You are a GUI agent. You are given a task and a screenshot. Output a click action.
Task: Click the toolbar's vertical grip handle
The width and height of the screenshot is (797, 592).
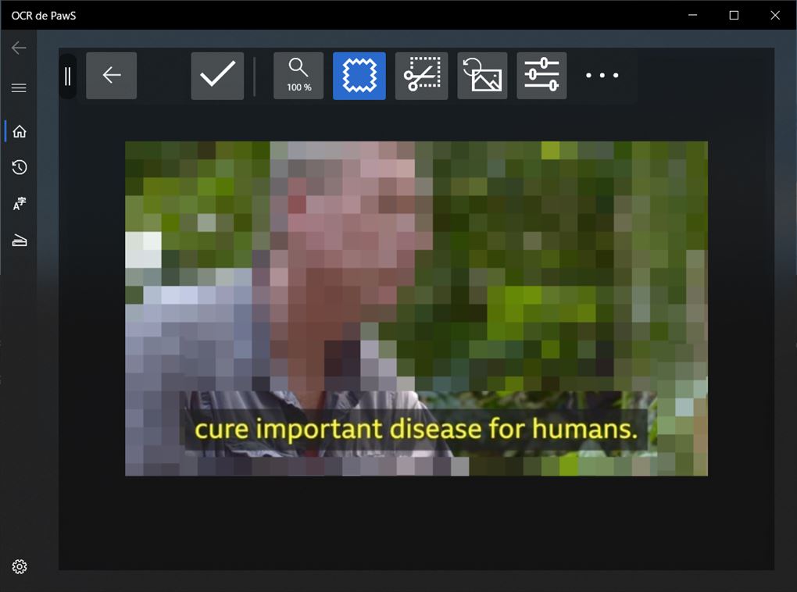(68, 76)
